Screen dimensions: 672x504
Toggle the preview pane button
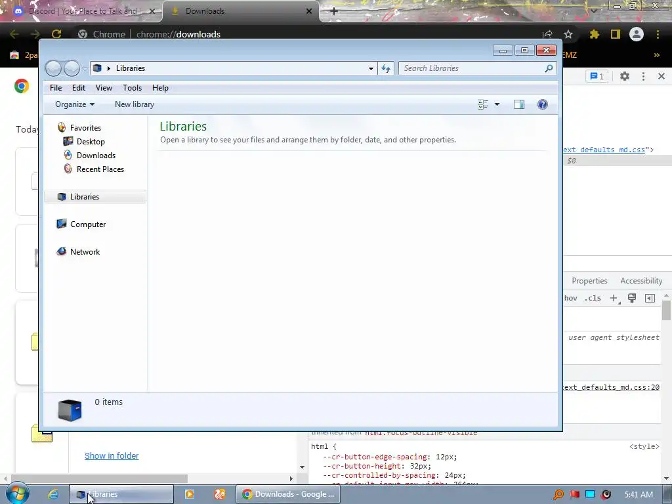(x=519, y=104)
